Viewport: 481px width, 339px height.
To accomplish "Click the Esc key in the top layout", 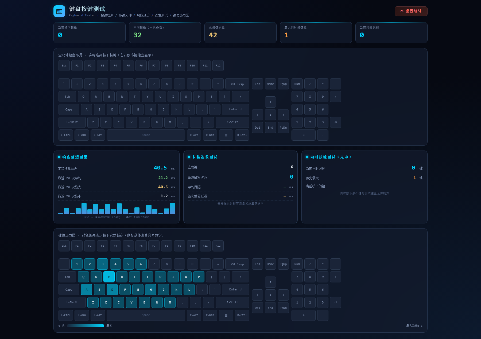I will [x=64, y=66].
